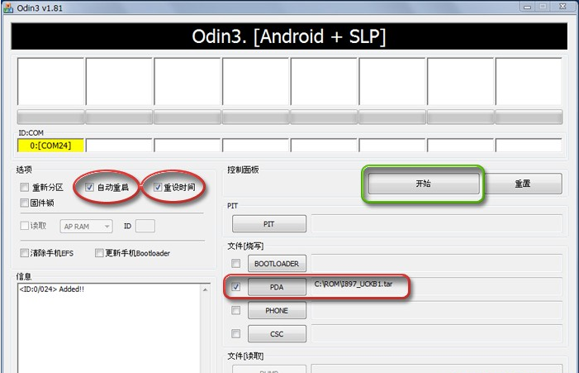This screenshot has width=579, height=373.
Task: Open the AP RAM dropdown
Action: point(87,227)
